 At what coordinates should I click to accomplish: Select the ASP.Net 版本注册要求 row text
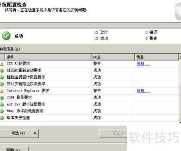(26, 104)
